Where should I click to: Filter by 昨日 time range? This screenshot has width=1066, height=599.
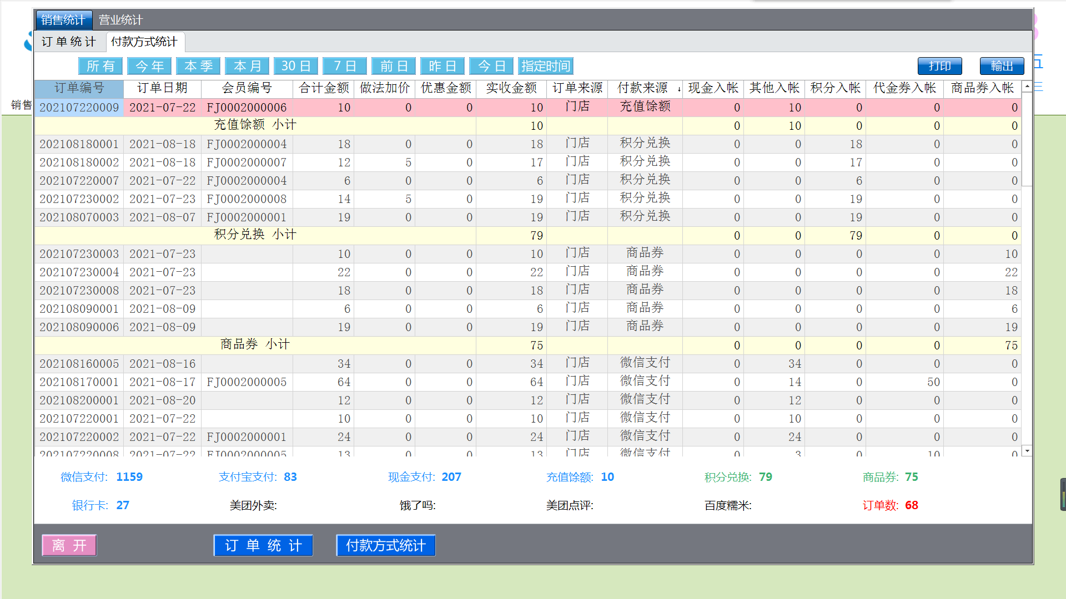[x=443, y=66]
